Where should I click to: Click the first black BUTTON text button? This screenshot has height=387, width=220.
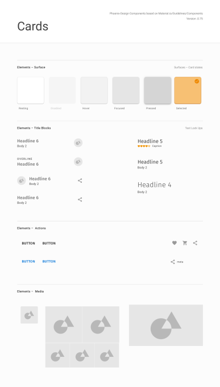coord(28,244)
